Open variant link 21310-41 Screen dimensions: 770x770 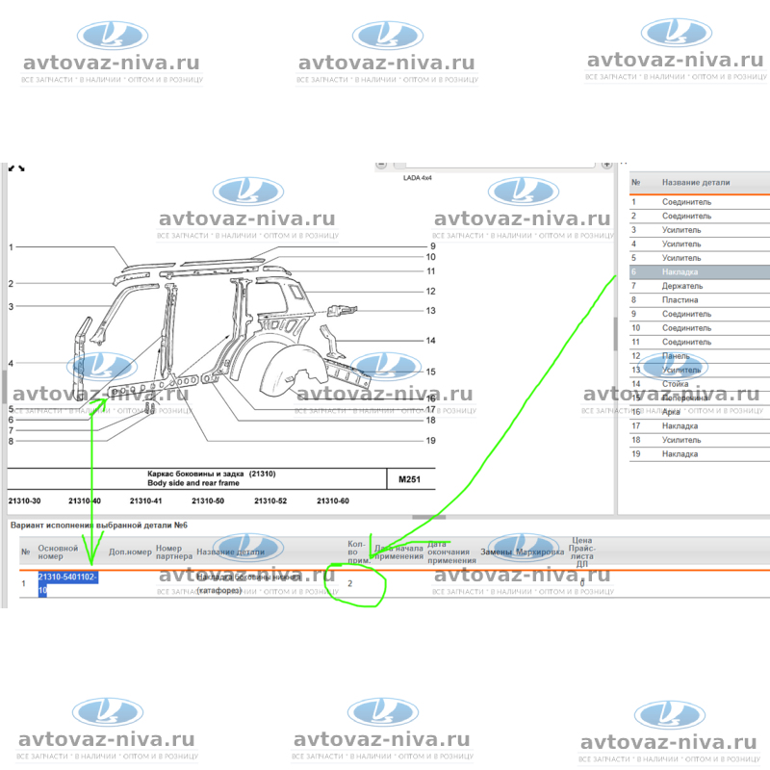coord(146,500)
